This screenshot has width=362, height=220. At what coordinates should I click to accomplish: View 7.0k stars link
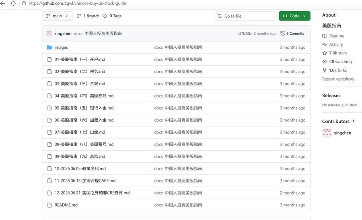click(x=338, y=53)
